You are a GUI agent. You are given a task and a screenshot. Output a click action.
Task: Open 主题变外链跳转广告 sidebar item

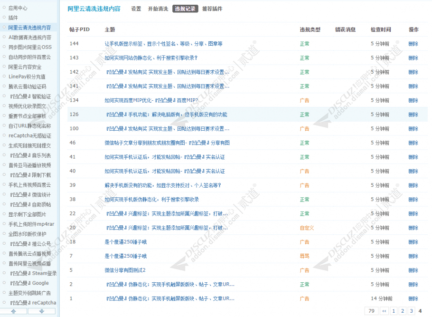(x=29, y=293)
